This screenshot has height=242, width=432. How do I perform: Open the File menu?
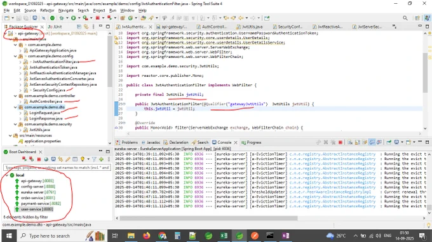pyautogui.click(x=6, y=10)
